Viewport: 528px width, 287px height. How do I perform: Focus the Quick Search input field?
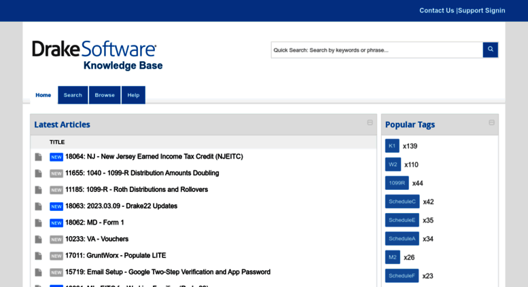[x=377, y=50]
